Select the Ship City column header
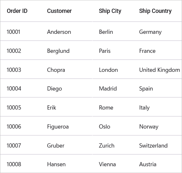Screen dimensions: 182x173 110,11
